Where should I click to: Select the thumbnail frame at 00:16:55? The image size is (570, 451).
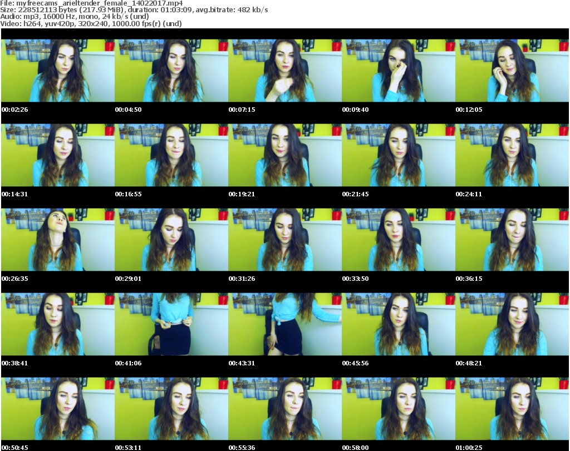click(x=171, y=155)
